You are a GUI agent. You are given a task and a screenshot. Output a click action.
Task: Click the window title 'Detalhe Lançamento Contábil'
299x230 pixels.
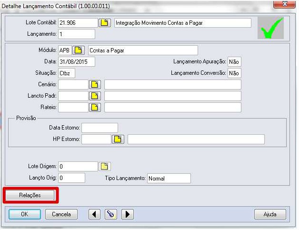point(40,6)
